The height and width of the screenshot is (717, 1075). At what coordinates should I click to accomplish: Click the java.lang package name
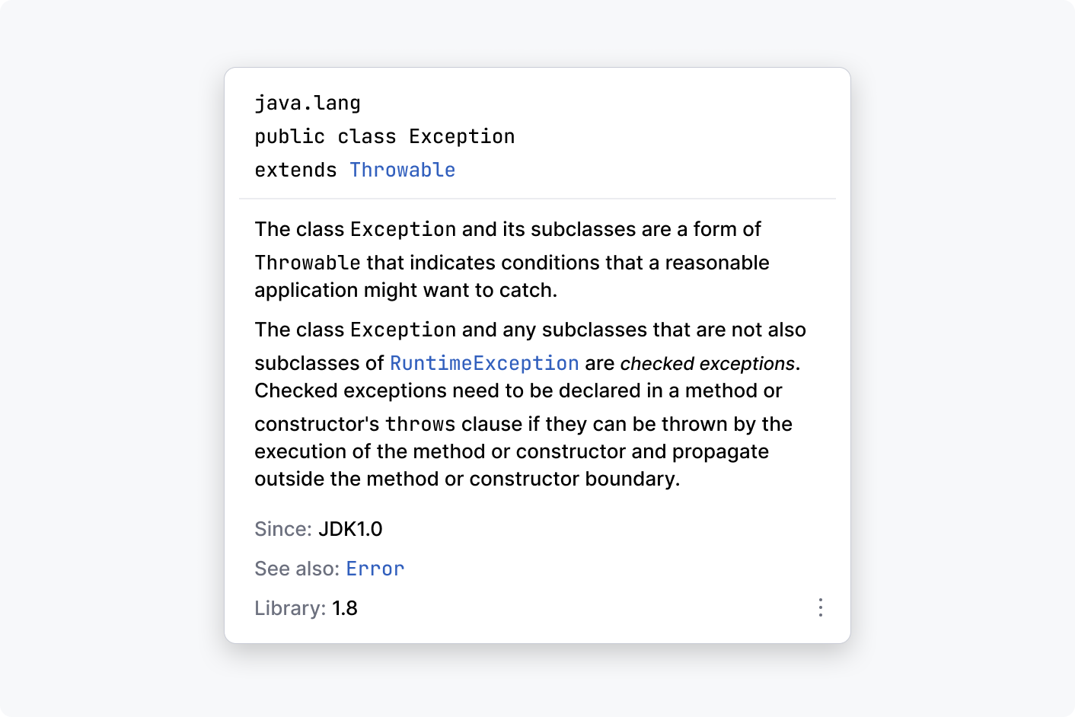308,103
